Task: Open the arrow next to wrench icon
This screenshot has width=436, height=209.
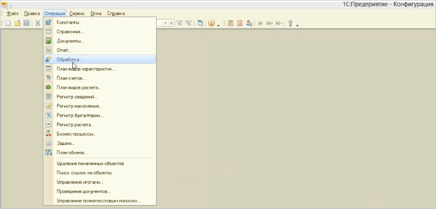Action: pos(297,25)
